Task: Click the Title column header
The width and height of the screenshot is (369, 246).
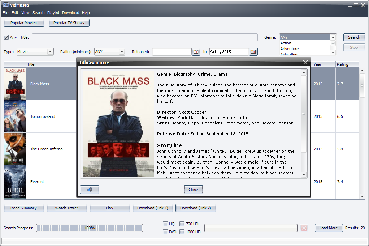Action: click(x=51, y=64)
